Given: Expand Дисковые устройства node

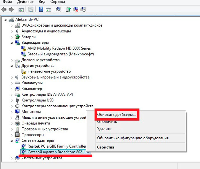Looking at the screenshot, I should point(12,60).
